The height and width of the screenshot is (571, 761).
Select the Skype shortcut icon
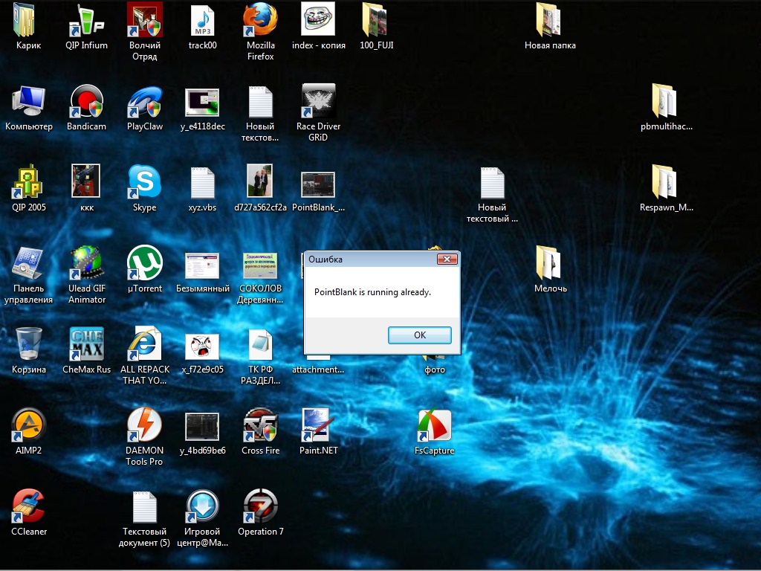[144, 181]
